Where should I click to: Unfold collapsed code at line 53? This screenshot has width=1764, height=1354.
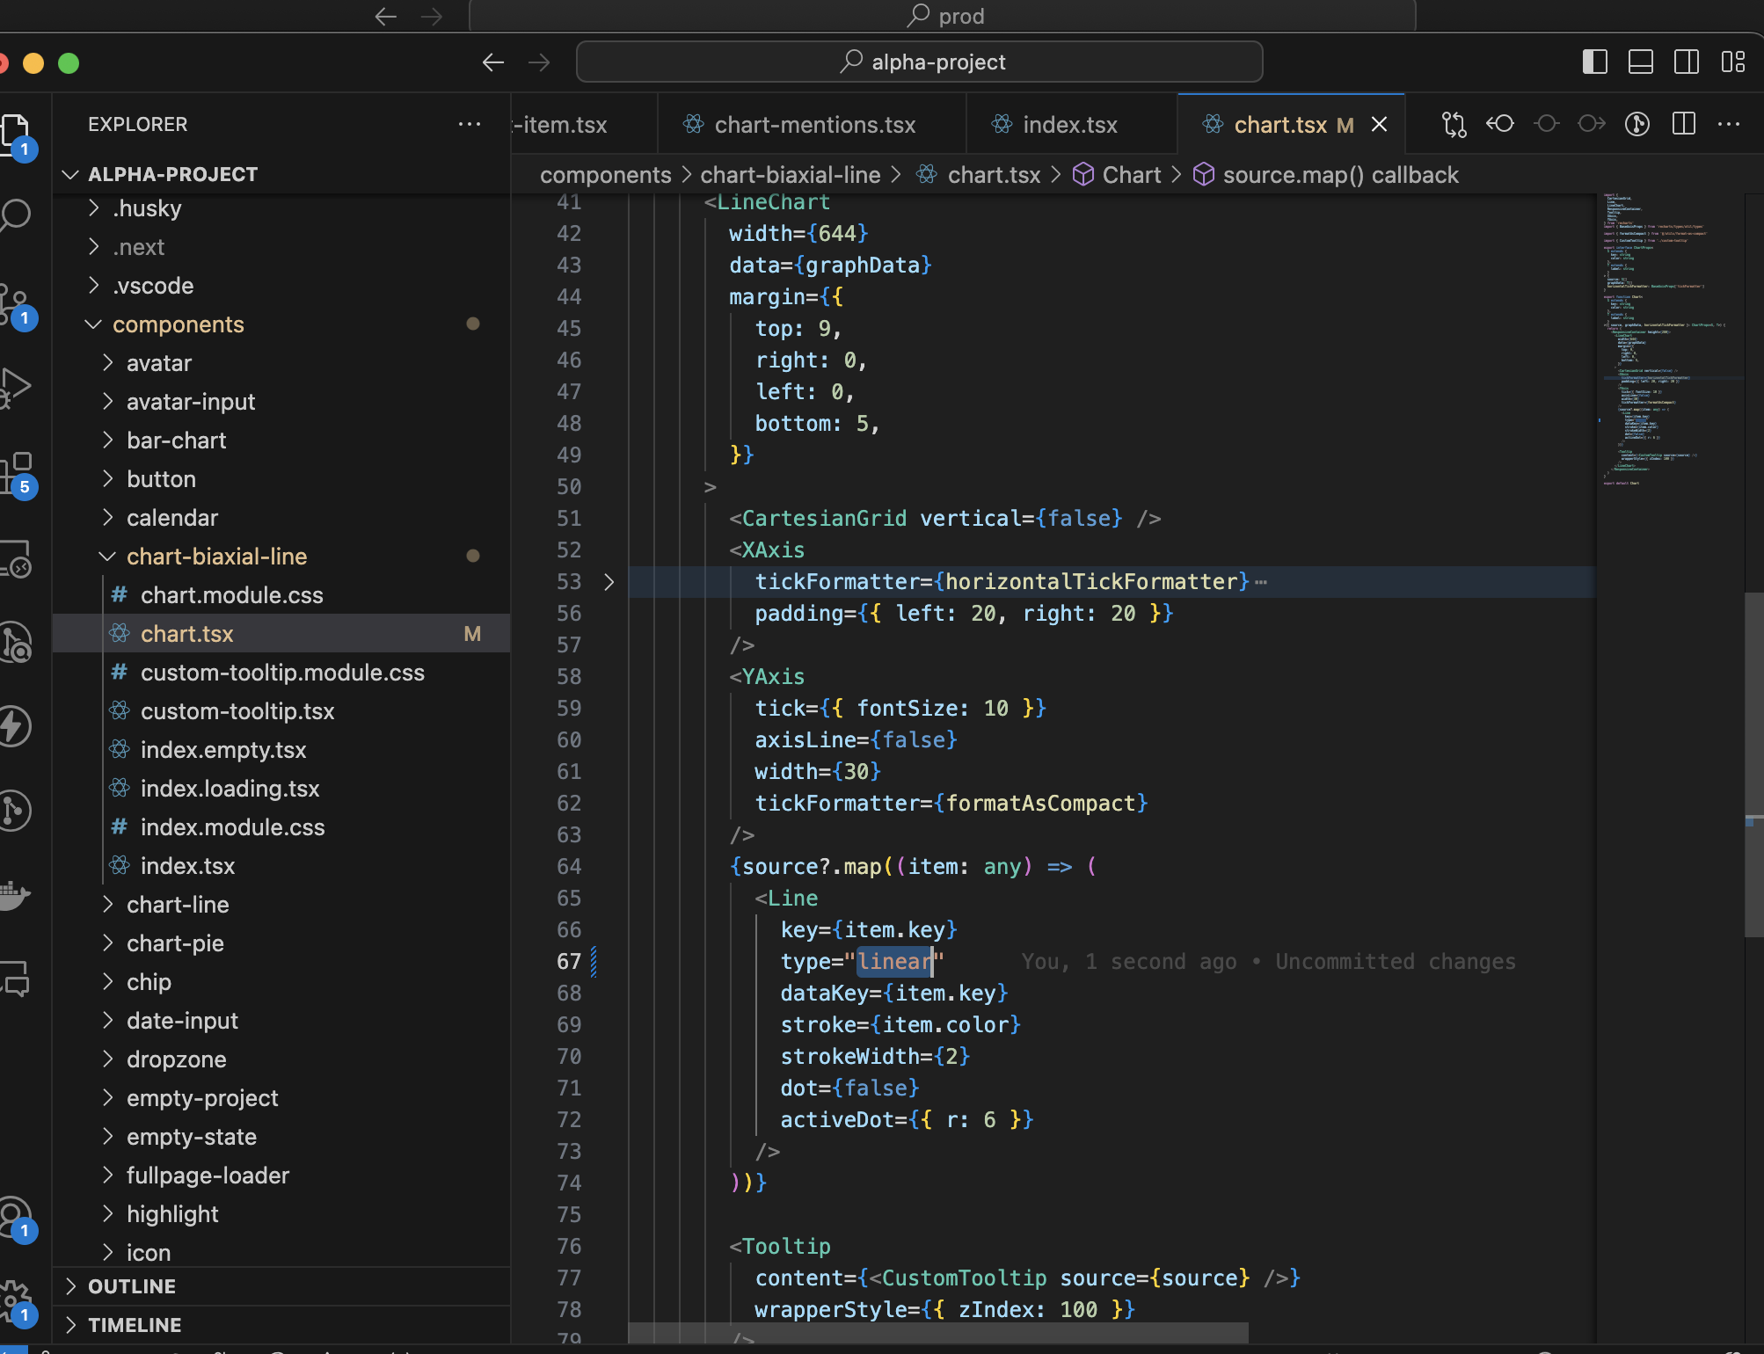click(609, 582)
